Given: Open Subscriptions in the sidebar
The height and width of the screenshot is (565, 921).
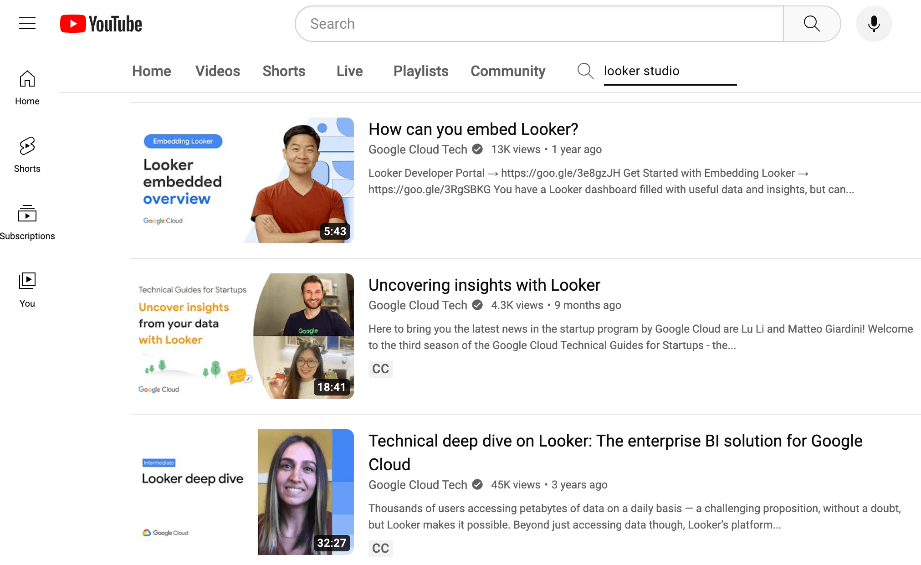Looking at the screenshot, I should 27,223.
